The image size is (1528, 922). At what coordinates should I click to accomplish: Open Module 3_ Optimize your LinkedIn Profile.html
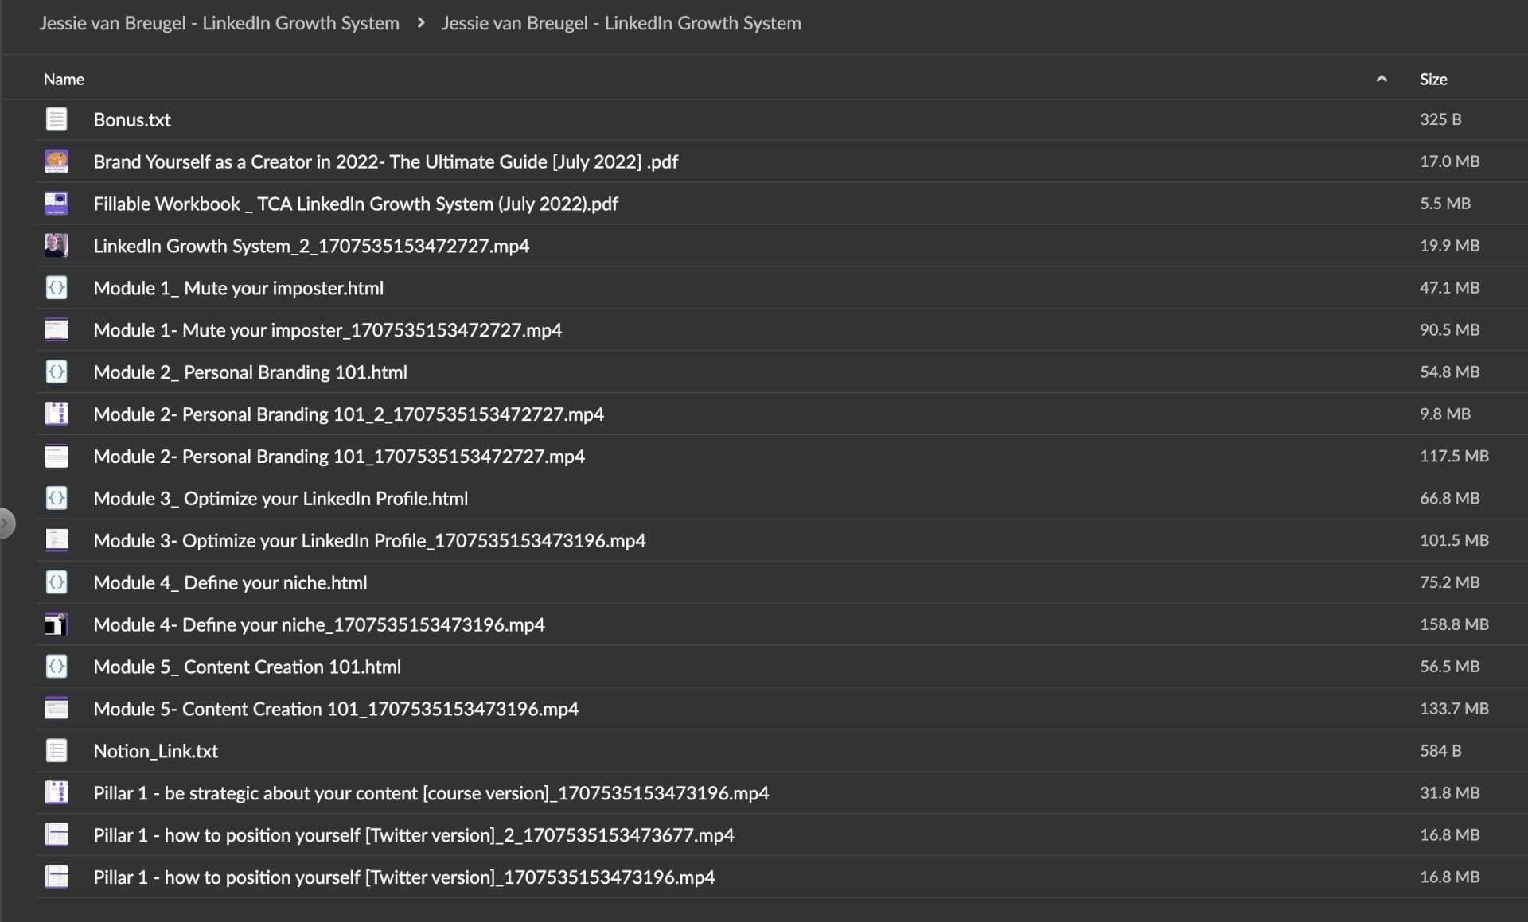281,500
